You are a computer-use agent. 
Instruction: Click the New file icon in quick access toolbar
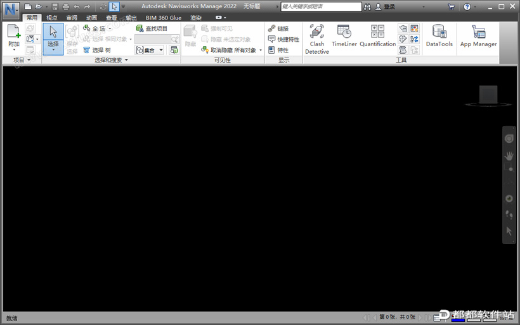coord(28,6)
